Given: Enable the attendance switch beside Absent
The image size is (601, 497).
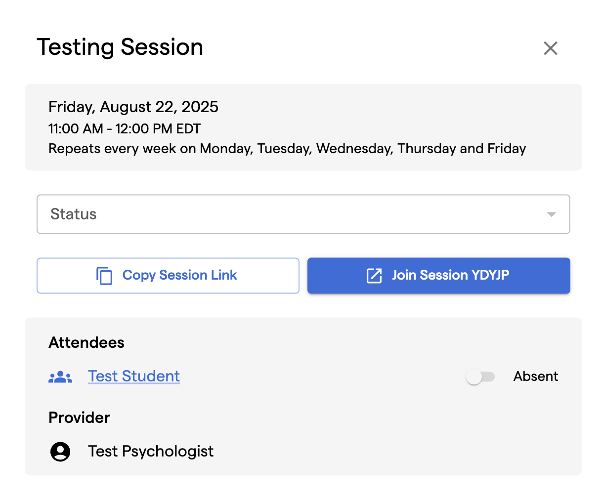Looking at the screenshot, I should pyautogui.click(x=480, y=376).
